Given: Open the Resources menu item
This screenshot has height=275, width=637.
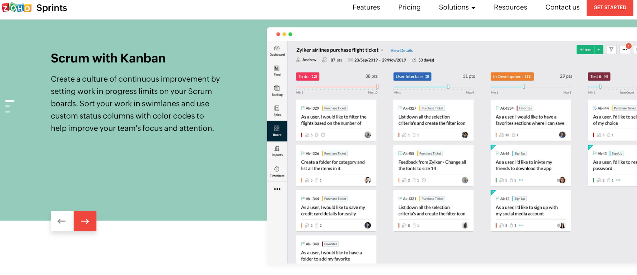Looking at the screenshot, I should pos(510,7).
